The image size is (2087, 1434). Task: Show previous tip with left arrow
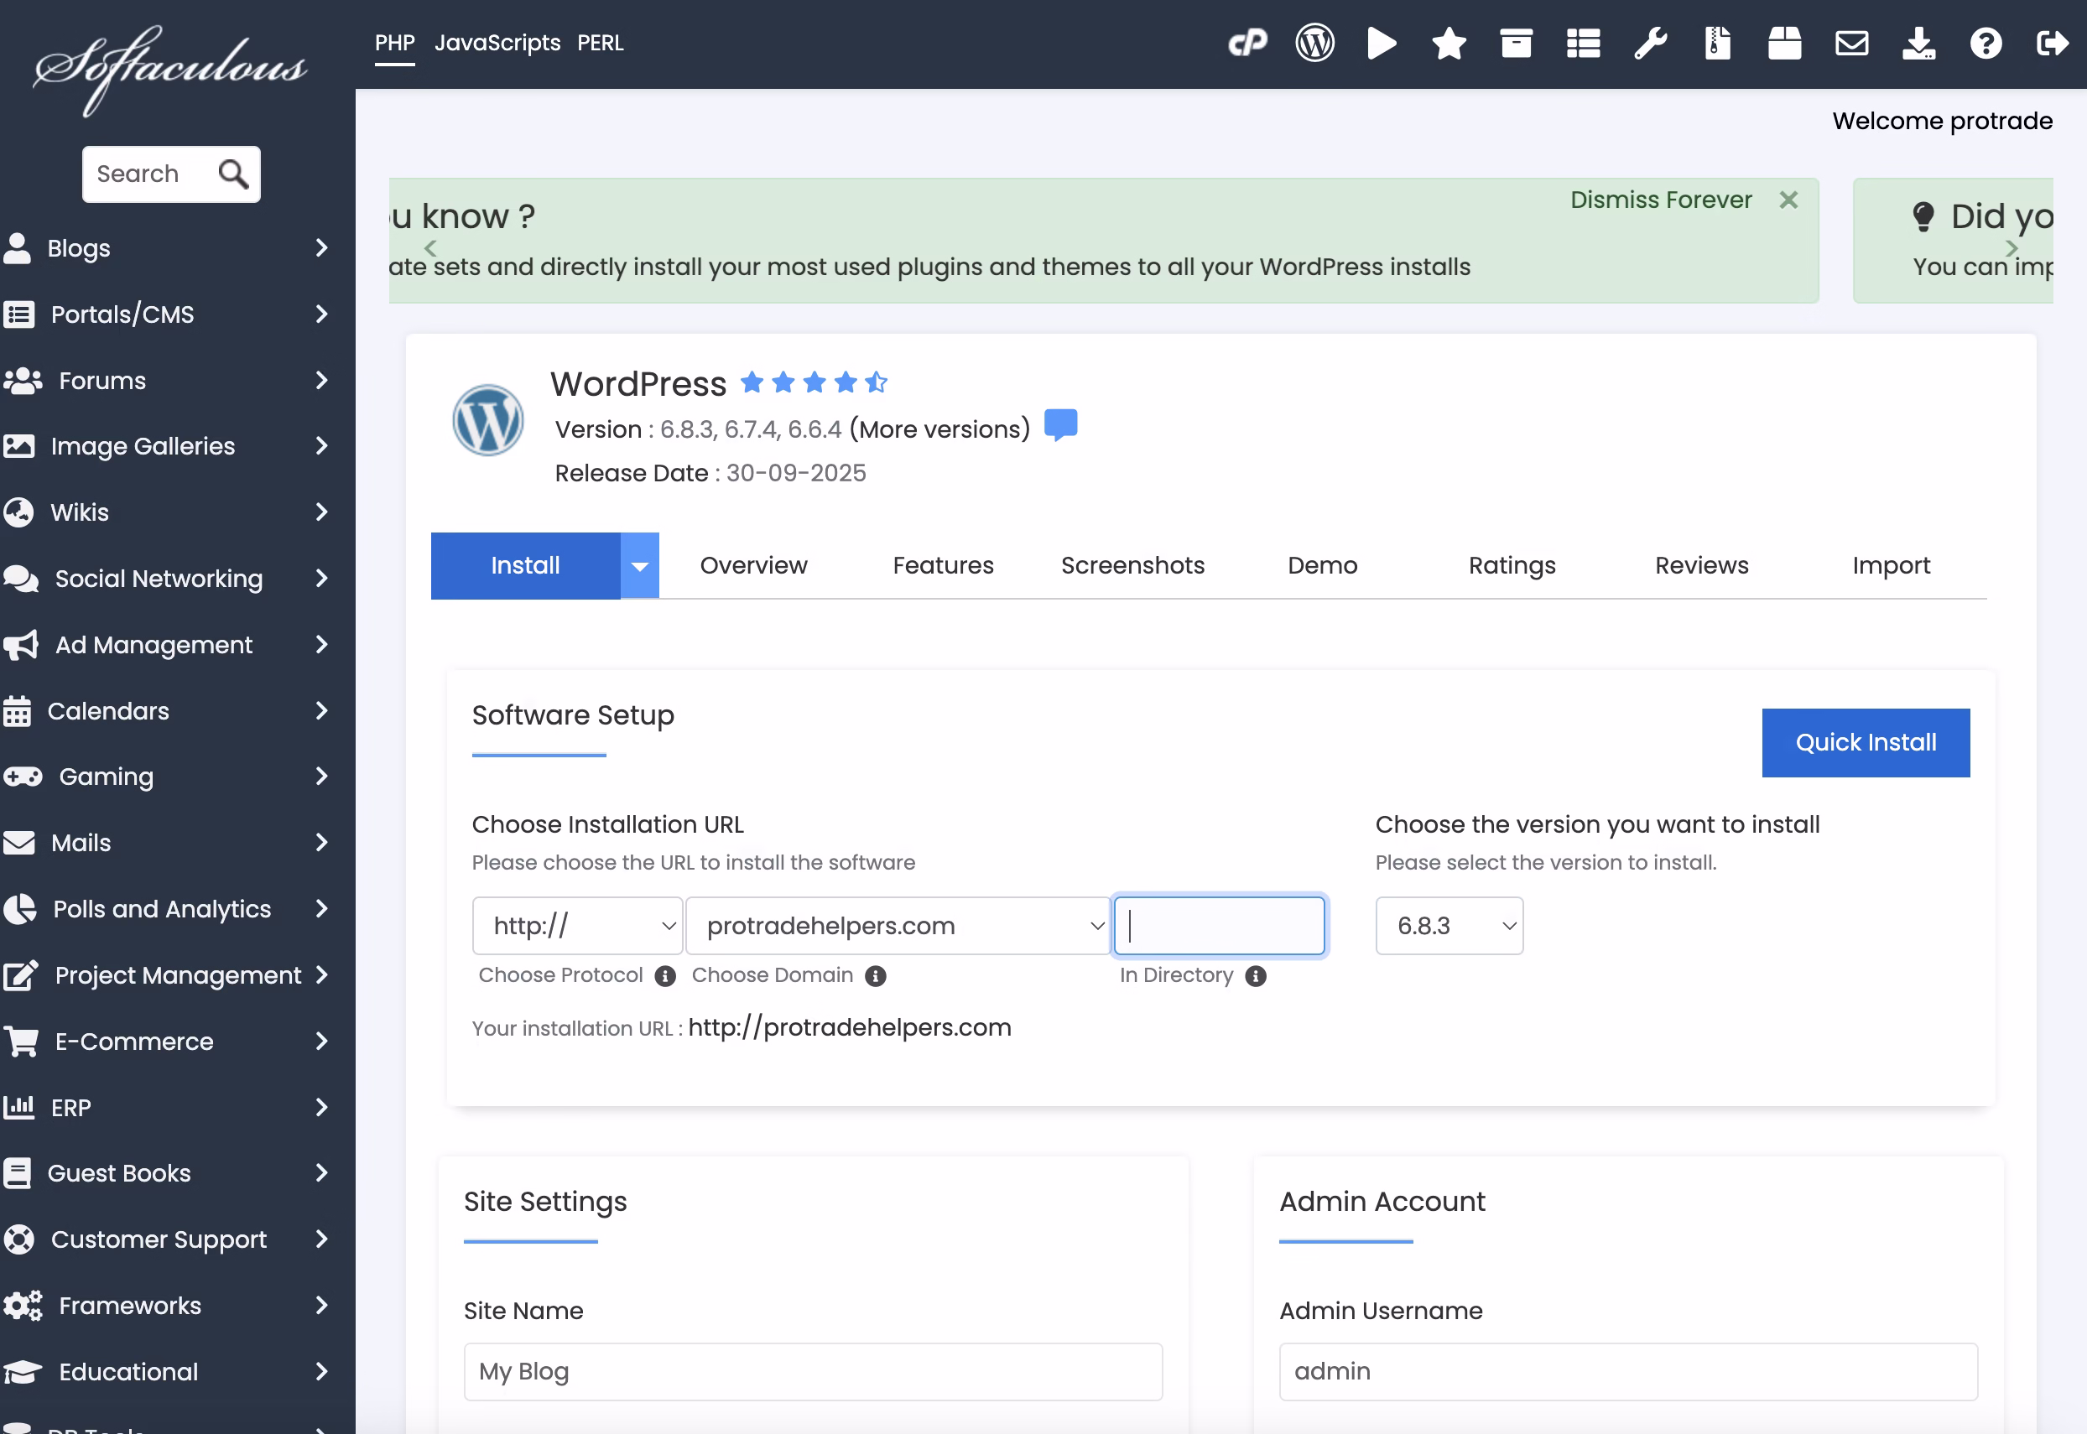(x=430, y=247)
